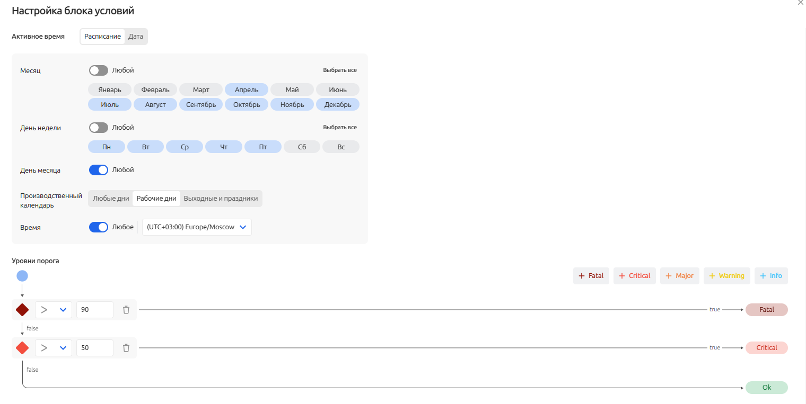The image size is (806, 404).
Task: Deselect the Ср weekday chip
Action: click(x=185, y=147)
